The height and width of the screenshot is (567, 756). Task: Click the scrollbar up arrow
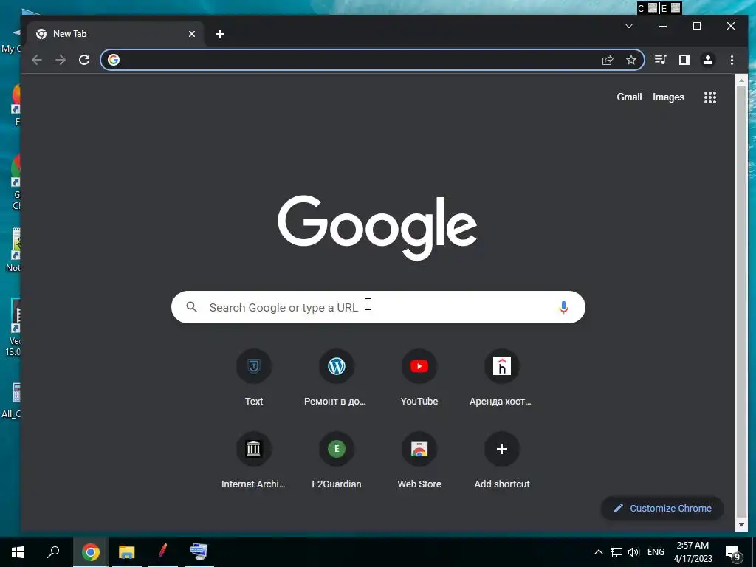pos(741,80)
